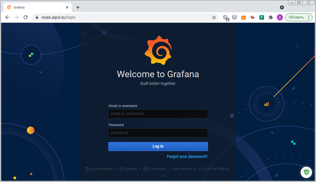Viewport: 316px width, 182px height.
Task: Focus the Password input field
Action: pyautogui.click(x=158, y=133)
